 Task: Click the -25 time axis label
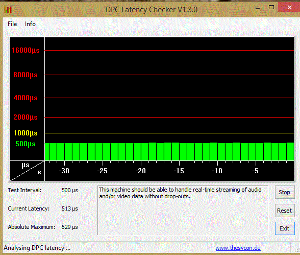coord(103,171)
